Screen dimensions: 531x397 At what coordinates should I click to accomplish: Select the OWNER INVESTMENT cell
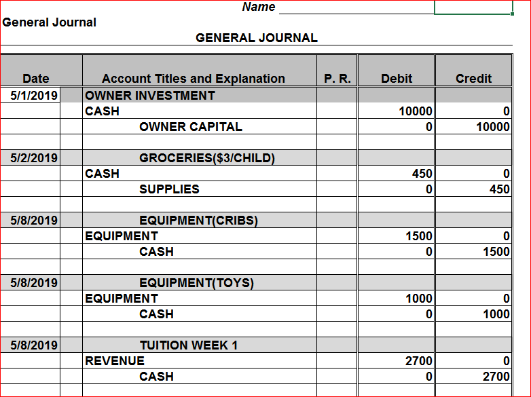(200, 96)
